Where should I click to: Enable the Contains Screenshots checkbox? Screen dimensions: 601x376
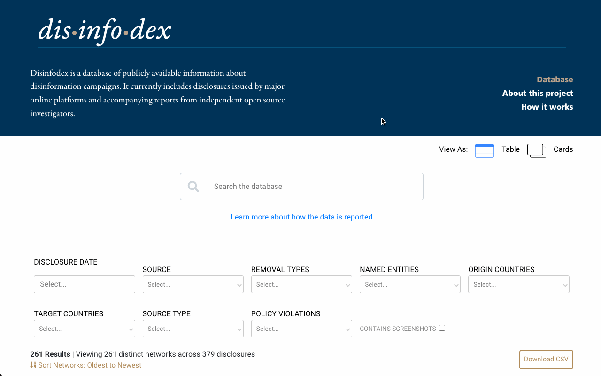click(x=442, y=328)
